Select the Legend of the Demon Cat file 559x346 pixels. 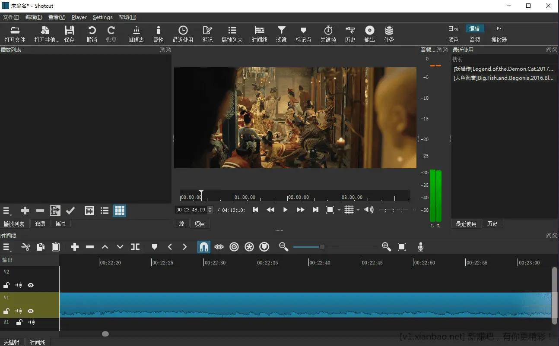click(x=504, y=69)
